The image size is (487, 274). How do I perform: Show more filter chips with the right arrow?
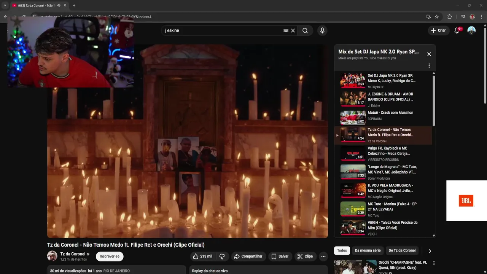pyautogui.click(x=430, y=251)
